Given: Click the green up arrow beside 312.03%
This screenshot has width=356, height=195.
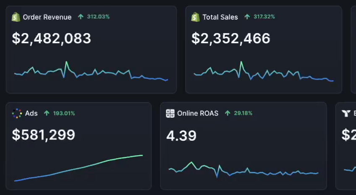Looking at the screenshot, I should (x=81, y=17).
